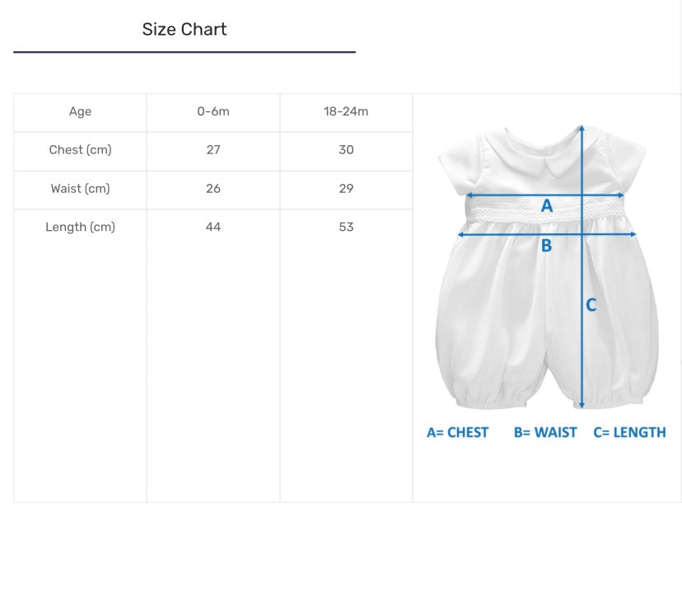Select length value 53 for 18-24m
Image resolution: width=682 pixels, height=592 pixels.
click(346, 227)
